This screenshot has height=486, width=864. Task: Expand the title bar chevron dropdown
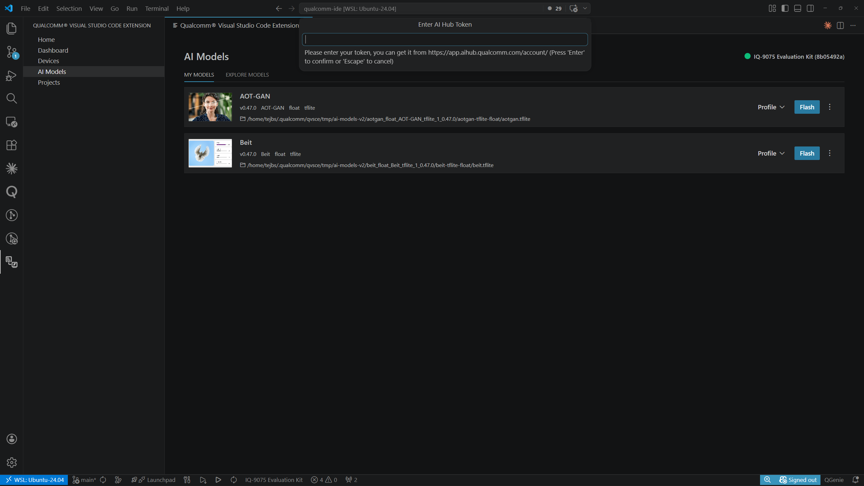pyautogui.click(x=585, y=8)
